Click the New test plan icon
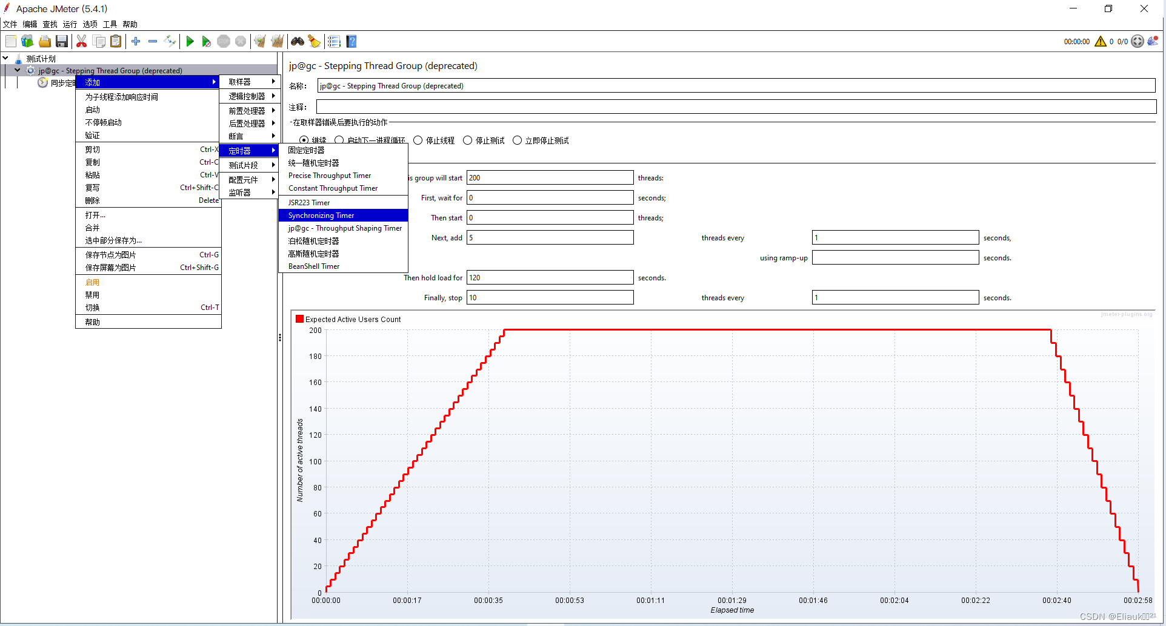Image resolution: width=1166 pixels, height=626 pixels. point(11,41)
